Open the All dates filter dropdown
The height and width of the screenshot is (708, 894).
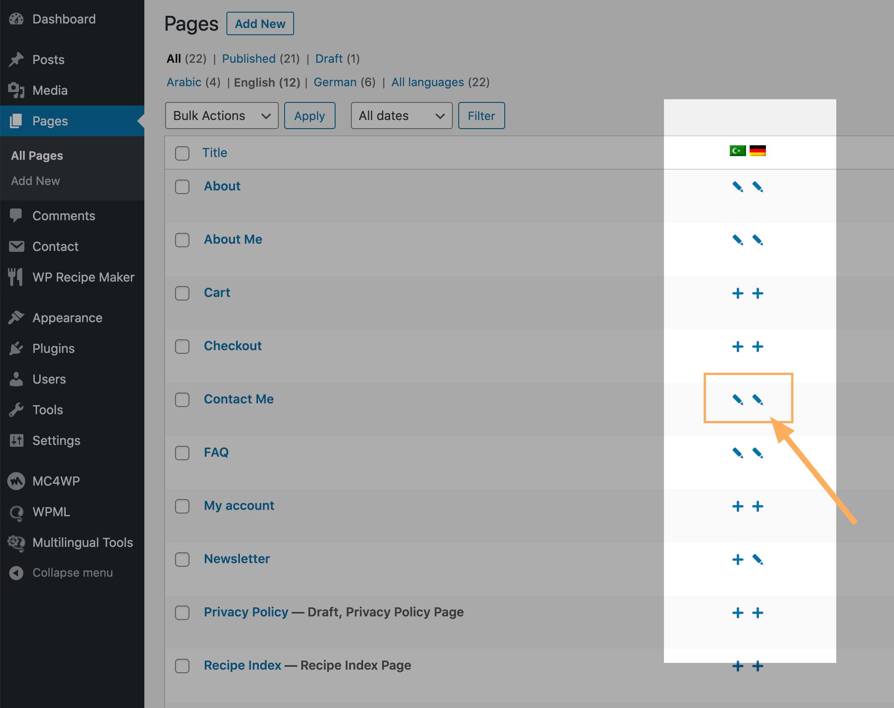pyautogui.click(x=401, y=116)
